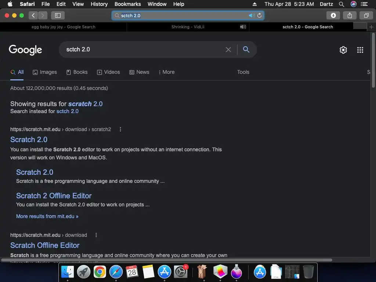Screen dimensions: 376x282
Task: Clear the Google search box
Action: (228, 50)
